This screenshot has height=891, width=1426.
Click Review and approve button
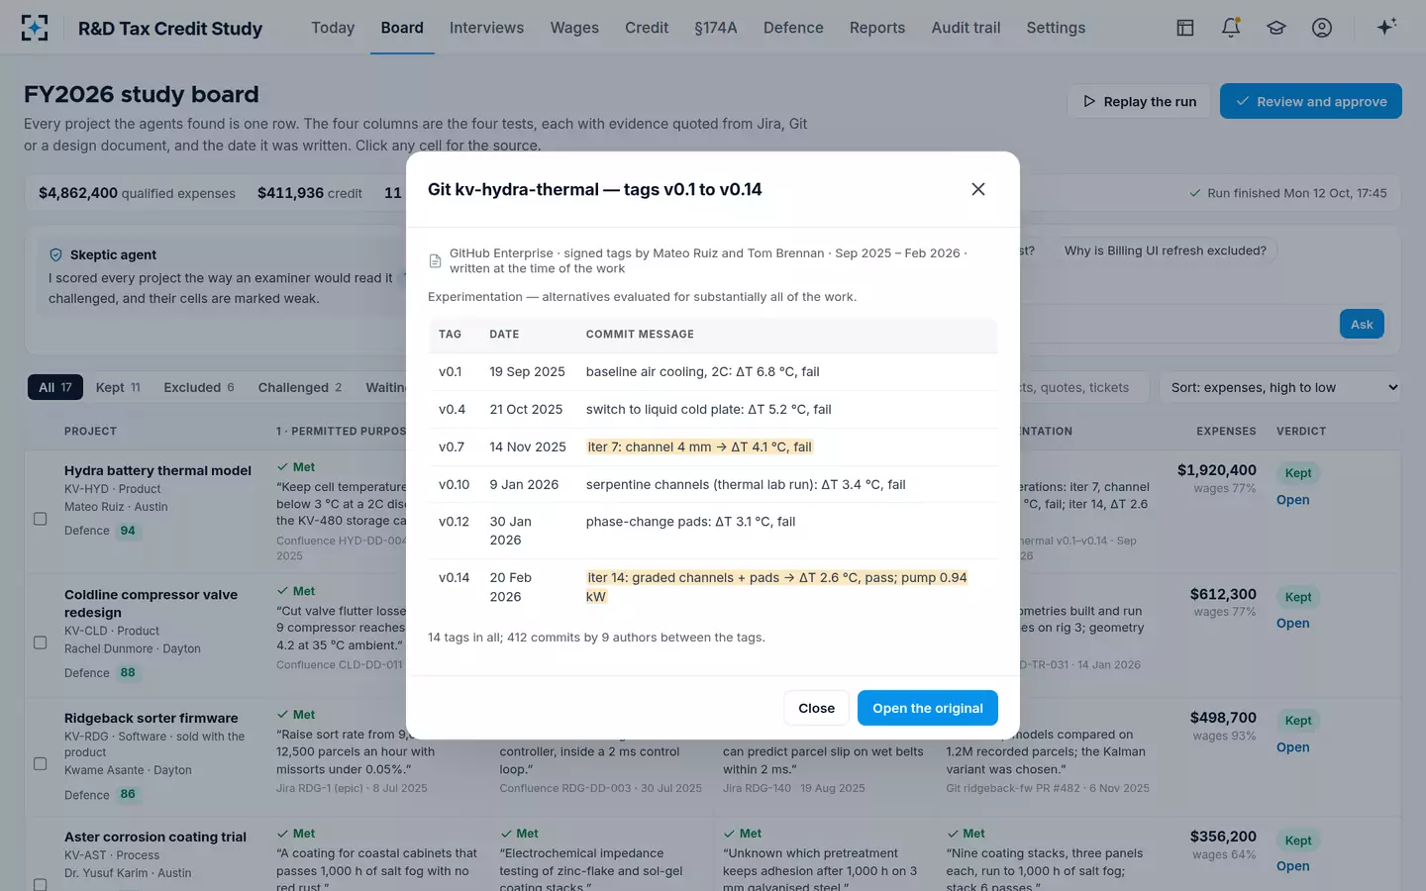click(1311, 101)
